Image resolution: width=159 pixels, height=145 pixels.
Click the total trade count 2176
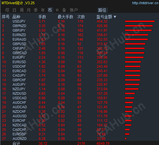[x=81, y=143]
